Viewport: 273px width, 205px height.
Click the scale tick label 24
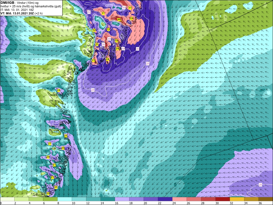point(174,203)
